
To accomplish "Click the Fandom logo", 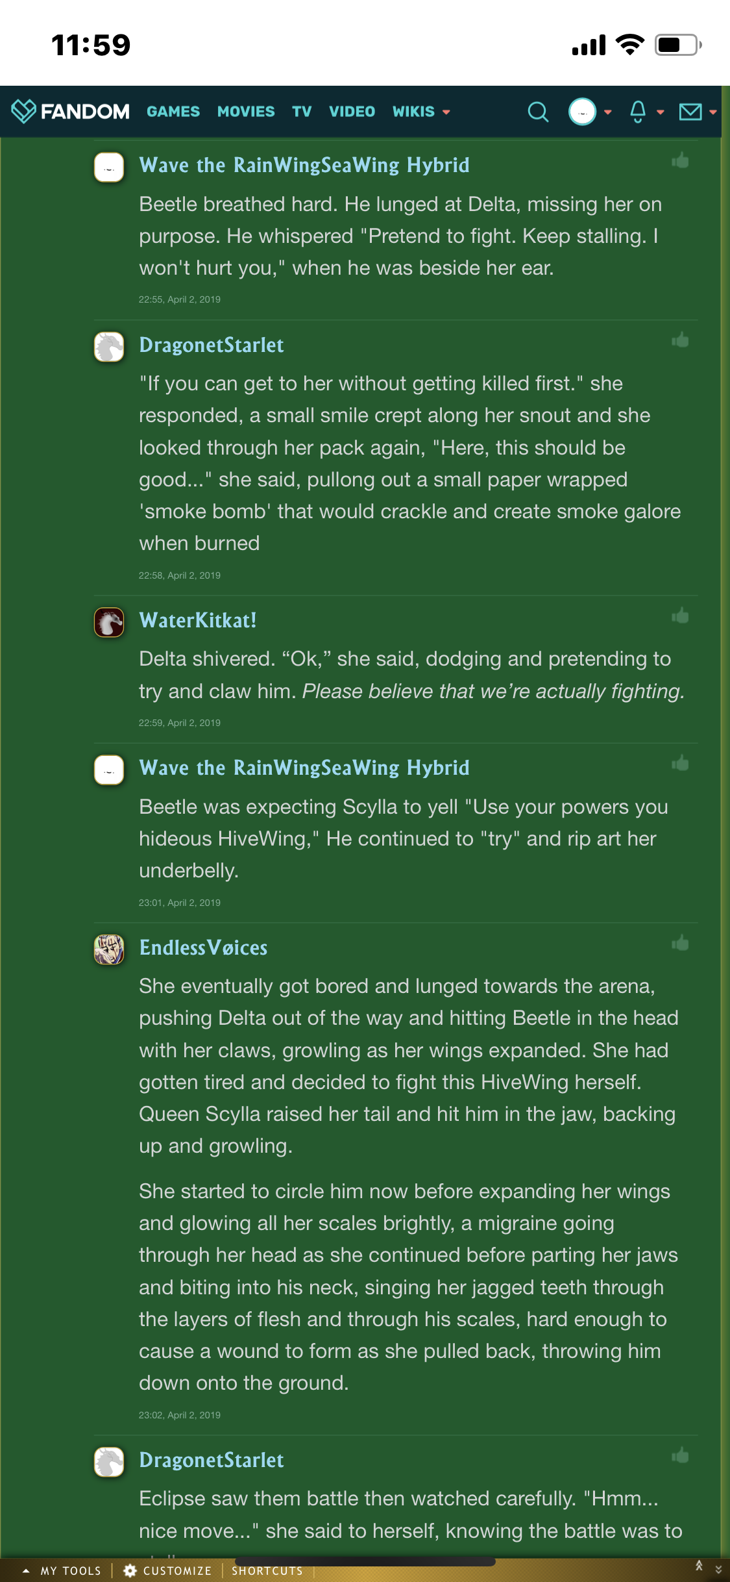I will click(70, 112).
